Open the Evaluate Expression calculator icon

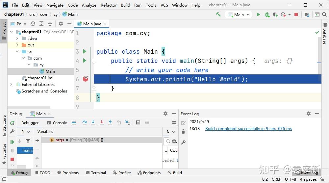coord(138,122)
